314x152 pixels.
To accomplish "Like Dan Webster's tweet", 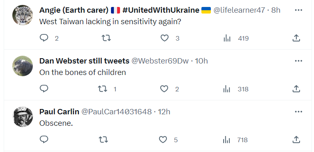I will point(164,89).
